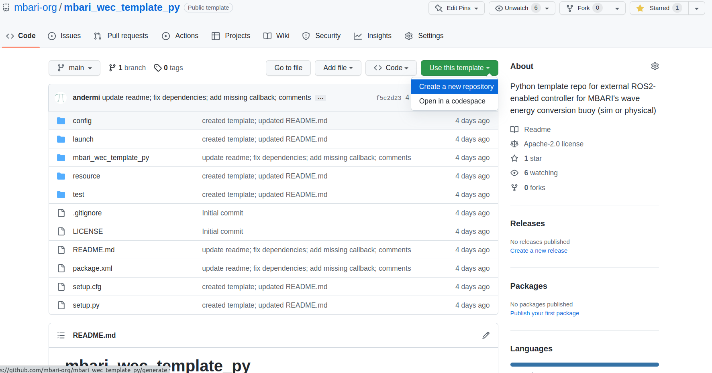Open the main branch dropdown
The height and width of the screenshot is (373, 712).
[75, 68]
